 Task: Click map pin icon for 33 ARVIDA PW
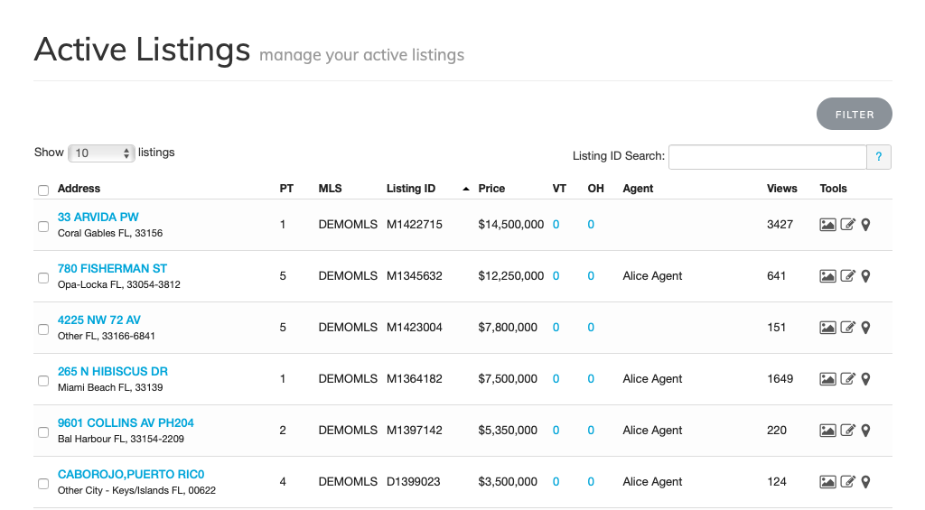865,225
